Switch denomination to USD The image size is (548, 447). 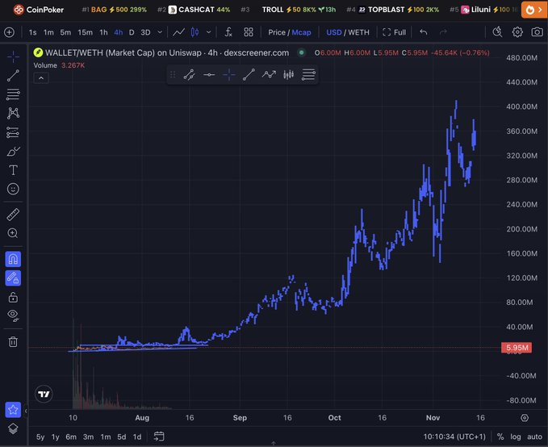(334, 32)
